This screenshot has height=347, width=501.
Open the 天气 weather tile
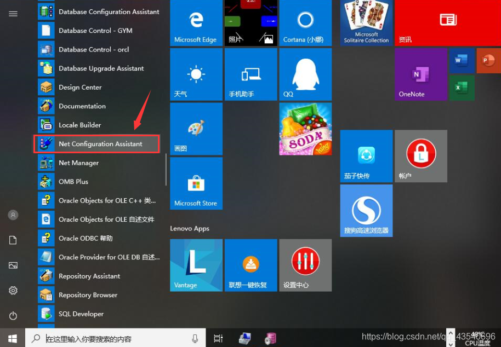click(x=196, y=74)
